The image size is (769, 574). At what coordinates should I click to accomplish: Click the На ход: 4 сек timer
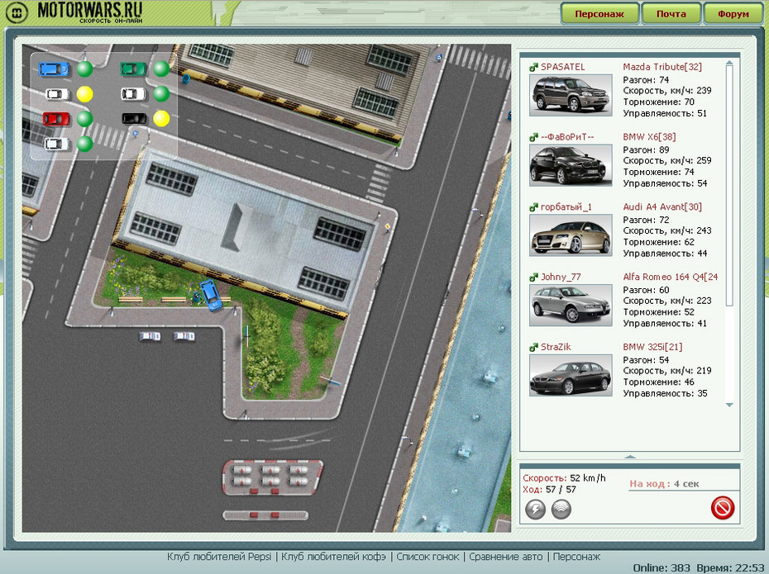coord(664,484)
